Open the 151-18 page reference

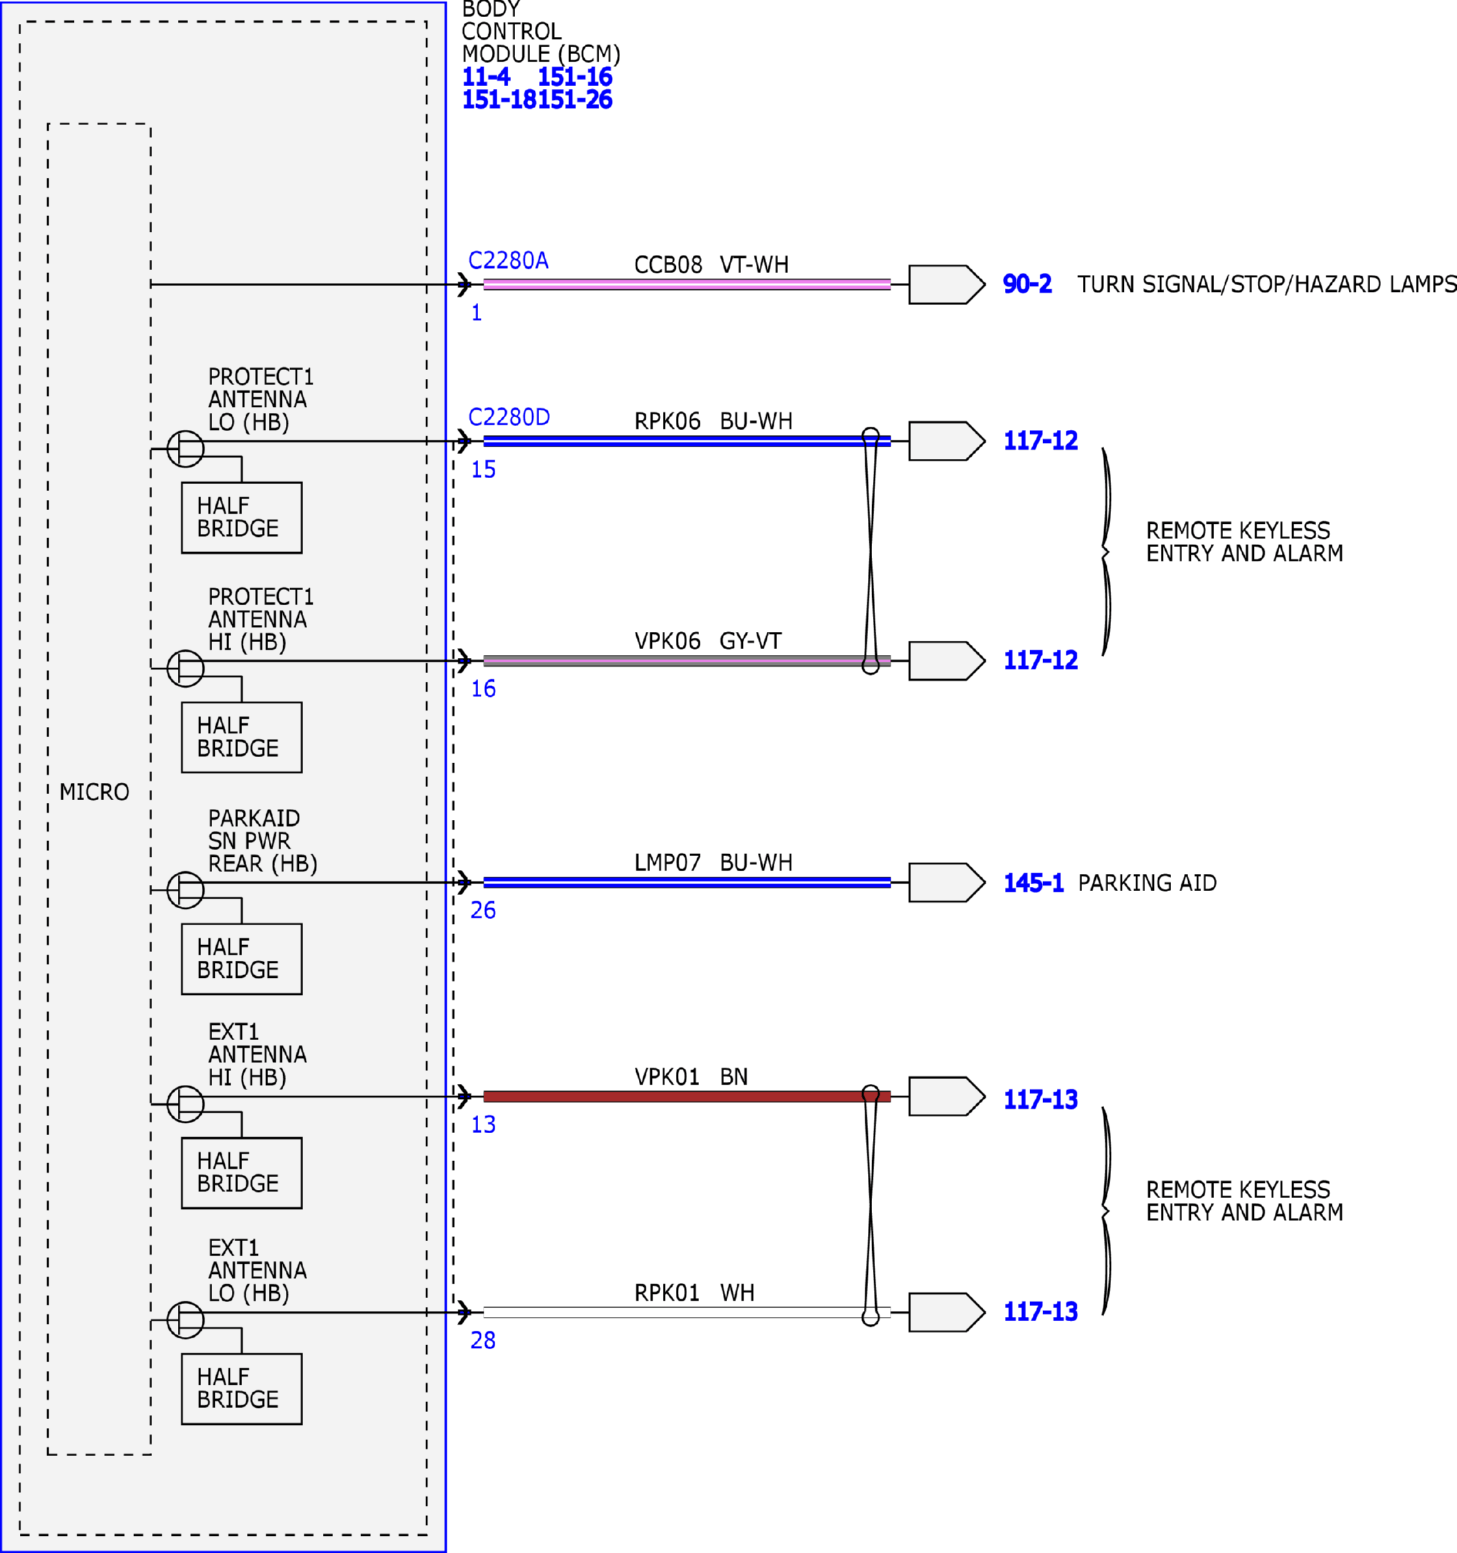[499, 99]
